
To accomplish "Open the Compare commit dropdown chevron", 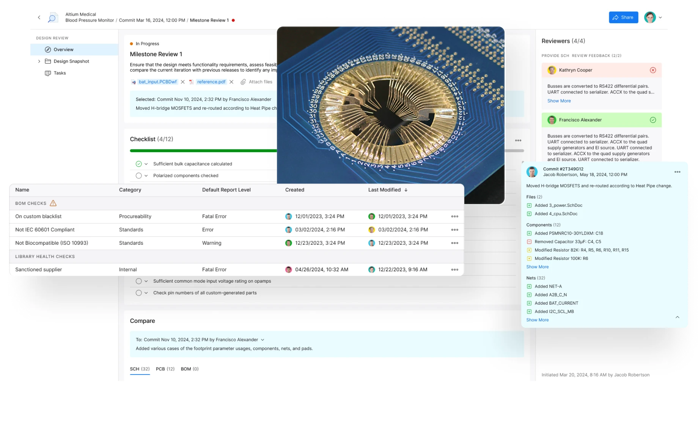I will click(x=263, y=340).
